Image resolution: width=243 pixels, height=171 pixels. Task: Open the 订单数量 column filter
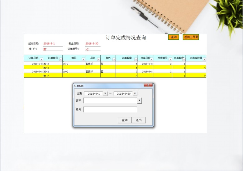136,59
